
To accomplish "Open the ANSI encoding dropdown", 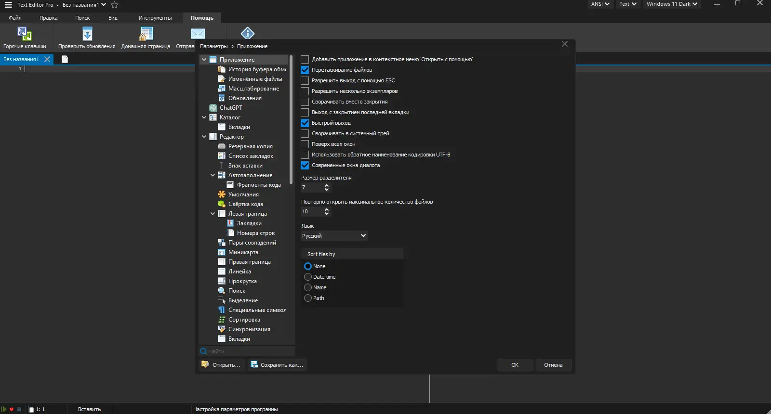I will (600, 4).
